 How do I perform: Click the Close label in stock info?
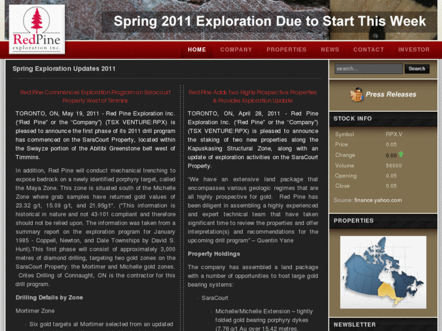(x=342, y=186)
